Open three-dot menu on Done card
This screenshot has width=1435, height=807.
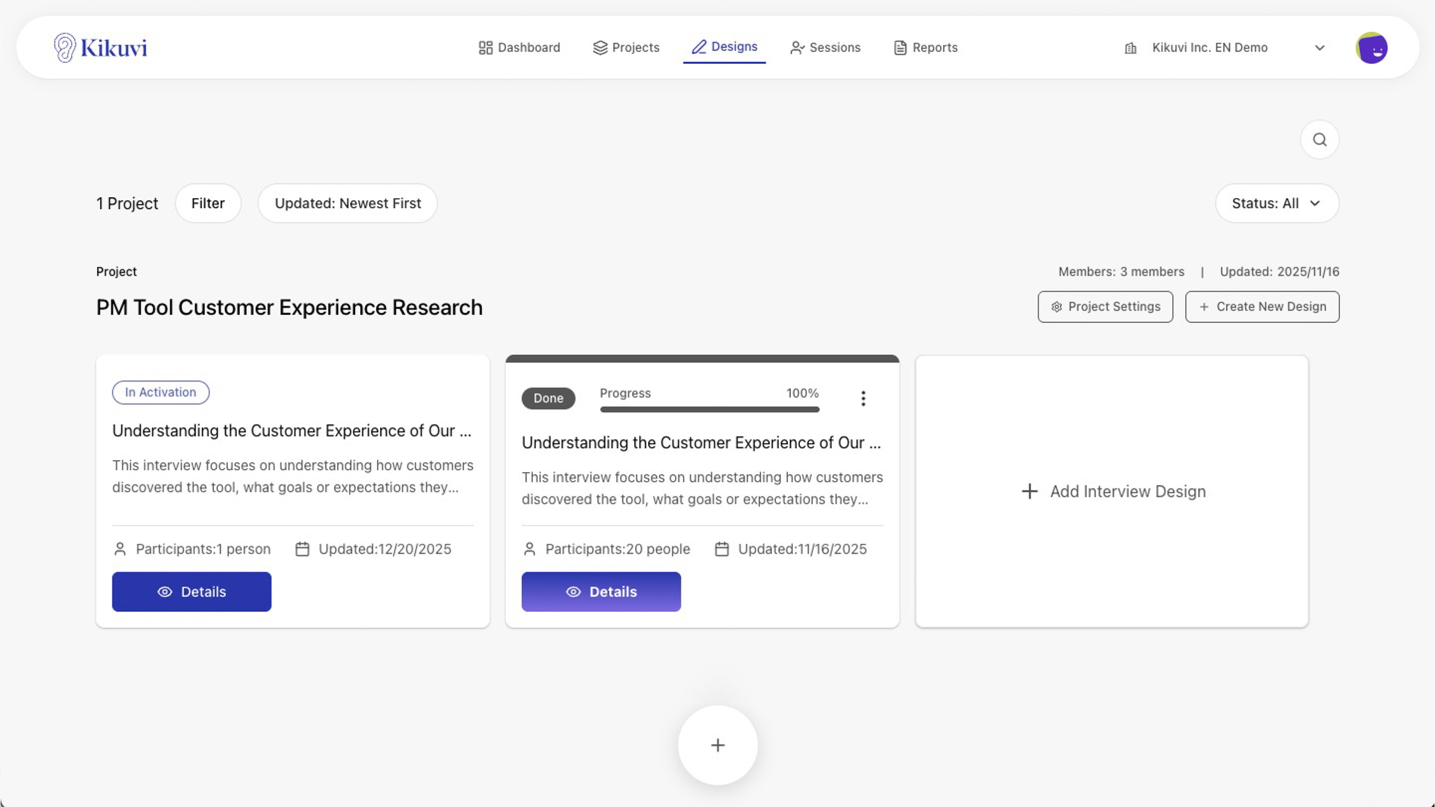click(863, 398)
